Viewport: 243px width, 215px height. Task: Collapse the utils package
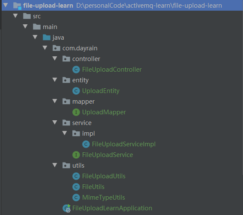[x=55, y=165]
